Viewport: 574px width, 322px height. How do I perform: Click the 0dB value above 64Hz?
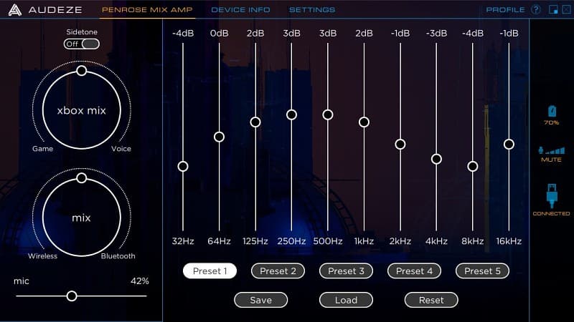(x=219, y=33)
